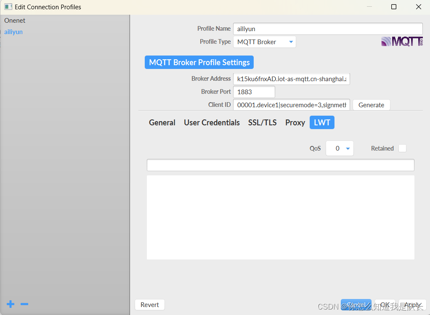Add a new connection profile with plus icon
Viewport: 430px width, 315px height.
pyautogui.click(x=10, y=304)
